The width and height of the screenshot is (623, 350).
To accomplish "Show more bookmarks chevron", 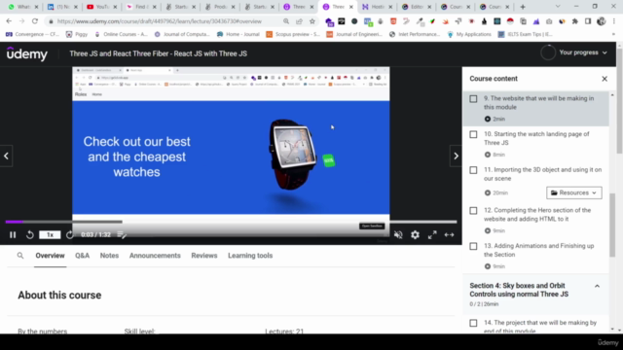I will (613, 35).
